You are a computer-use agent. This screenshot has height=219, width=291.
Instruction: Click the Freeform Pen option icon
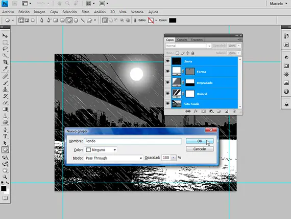pyautogui.click(x=48, y=20)
